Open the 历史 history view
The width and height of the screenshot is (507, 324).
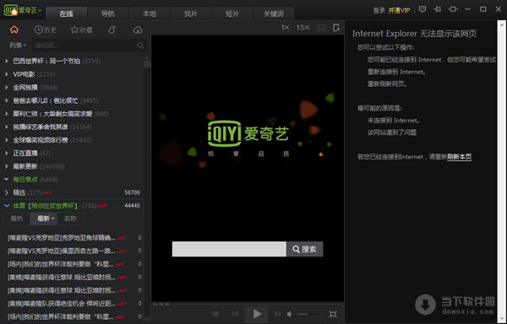coord(46,30)
